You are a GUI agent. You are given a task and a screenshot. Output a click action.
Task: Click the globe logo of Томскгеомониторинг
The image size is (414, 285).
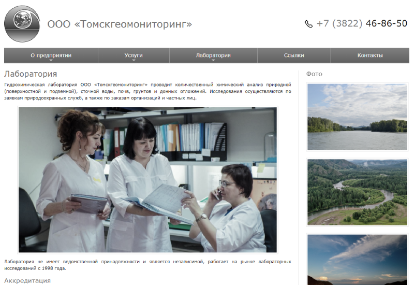tap(22, 24)
